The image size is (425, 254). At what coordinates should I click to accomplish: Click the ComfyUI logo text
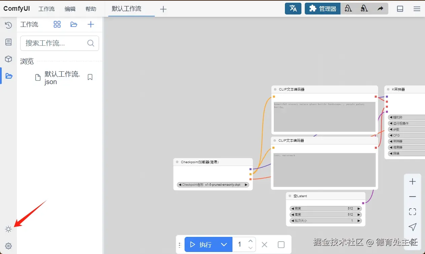tap(17, 9)
